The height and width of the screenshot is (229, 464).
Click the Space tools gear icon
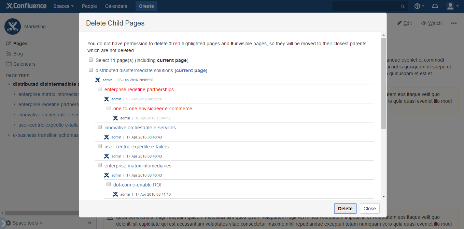9,223
